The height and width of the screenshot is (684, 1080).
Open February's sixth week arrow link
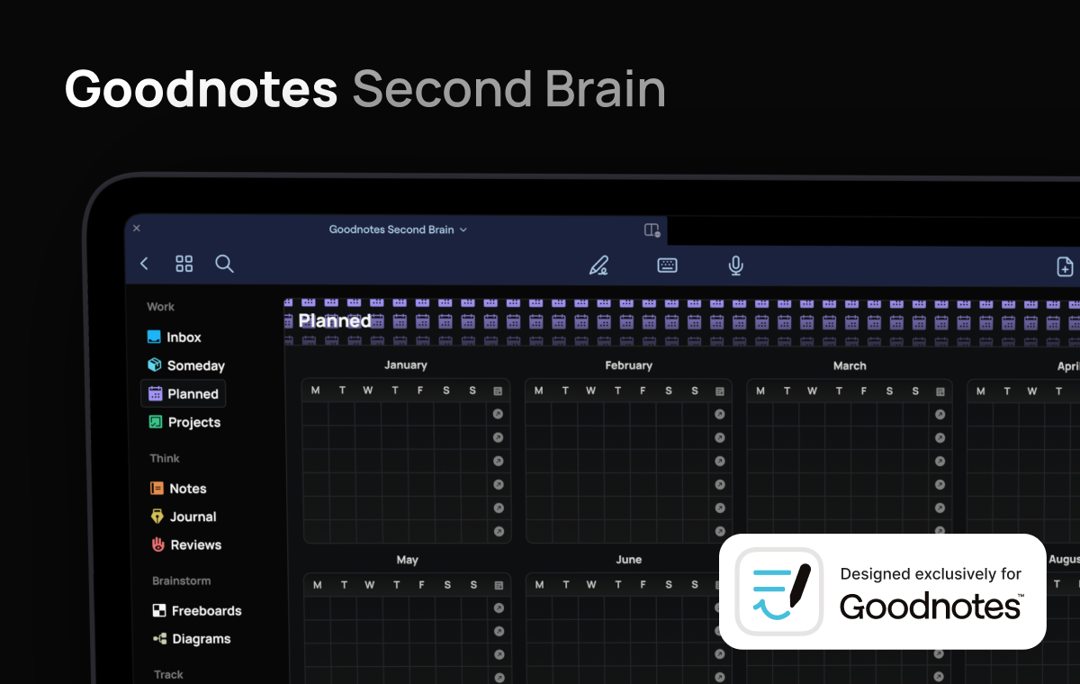(719, 532)
